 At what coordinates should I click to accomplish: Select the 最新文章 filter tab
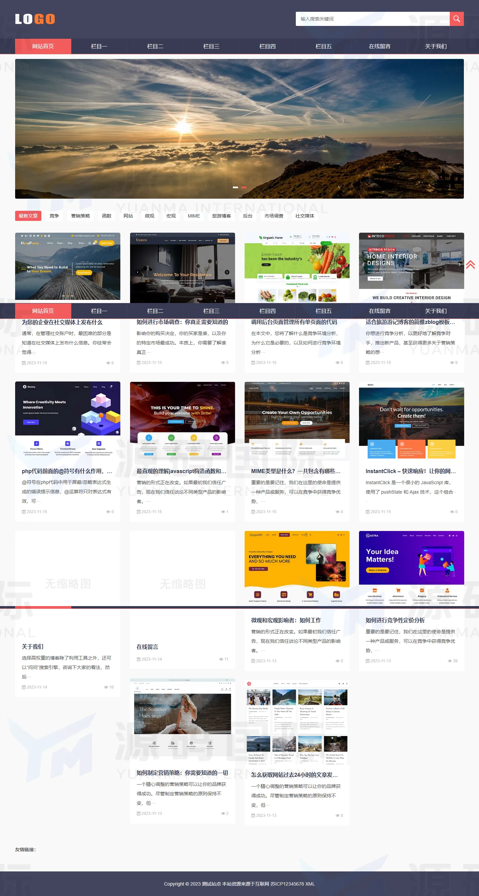pos(28,215)
